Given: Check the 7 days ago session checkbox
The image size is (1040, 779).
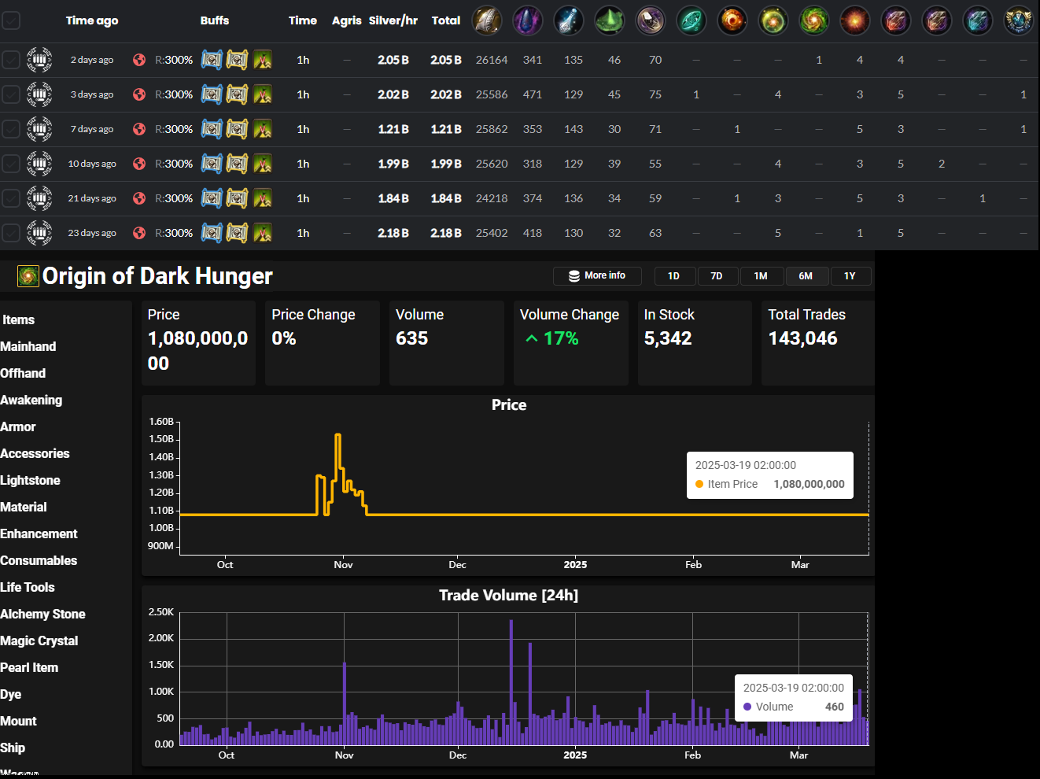Looking at the screenshot, I should click(x=11, y=129).
